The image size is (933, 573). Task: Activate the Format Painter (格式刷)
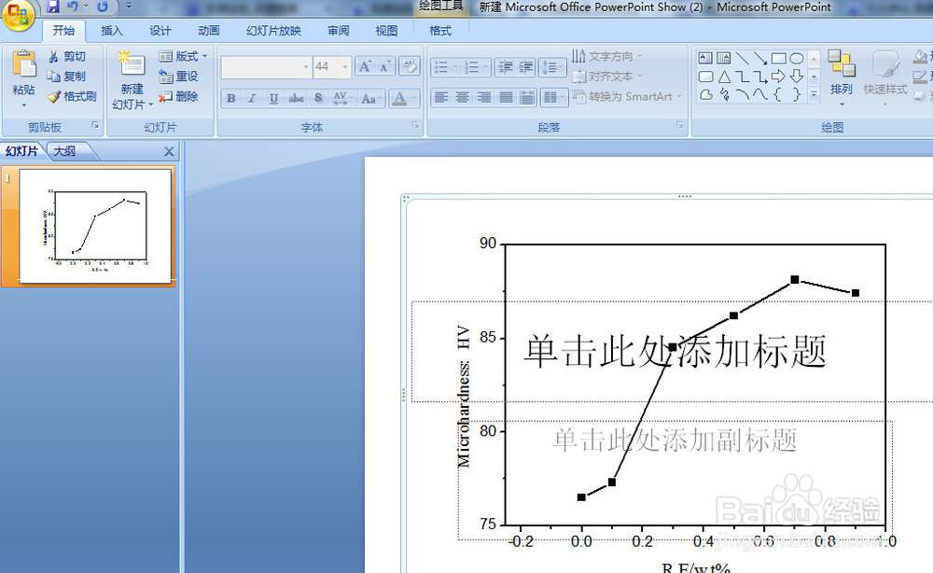coord(72,96)
